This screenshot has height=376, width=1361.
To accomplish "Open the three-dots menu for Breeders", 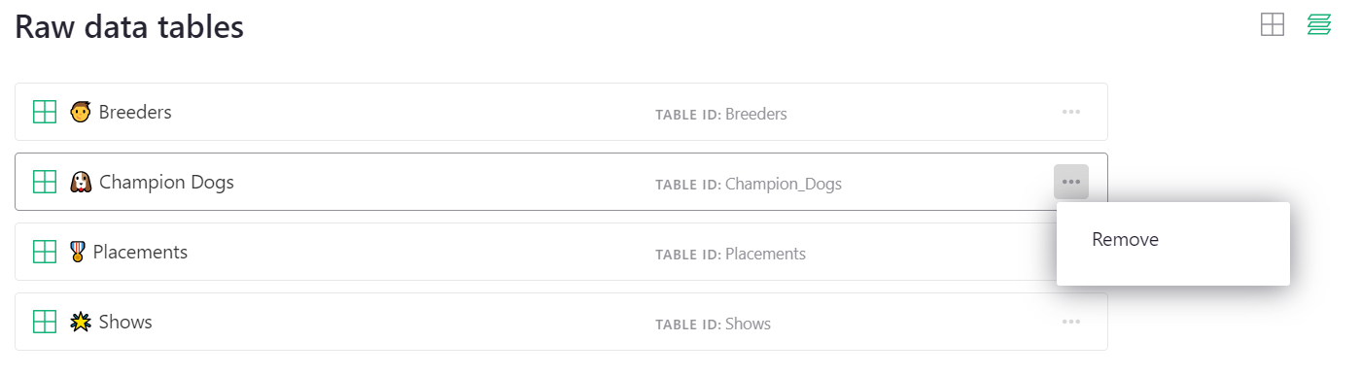I will pos(1071,112).
